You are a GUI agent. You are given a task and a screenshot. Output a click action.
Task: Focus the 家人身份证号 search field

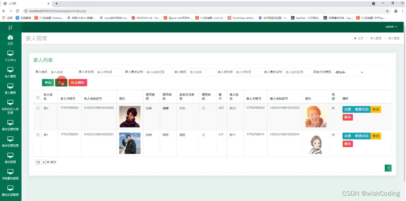pyautogui.click(x=159, y=72)
